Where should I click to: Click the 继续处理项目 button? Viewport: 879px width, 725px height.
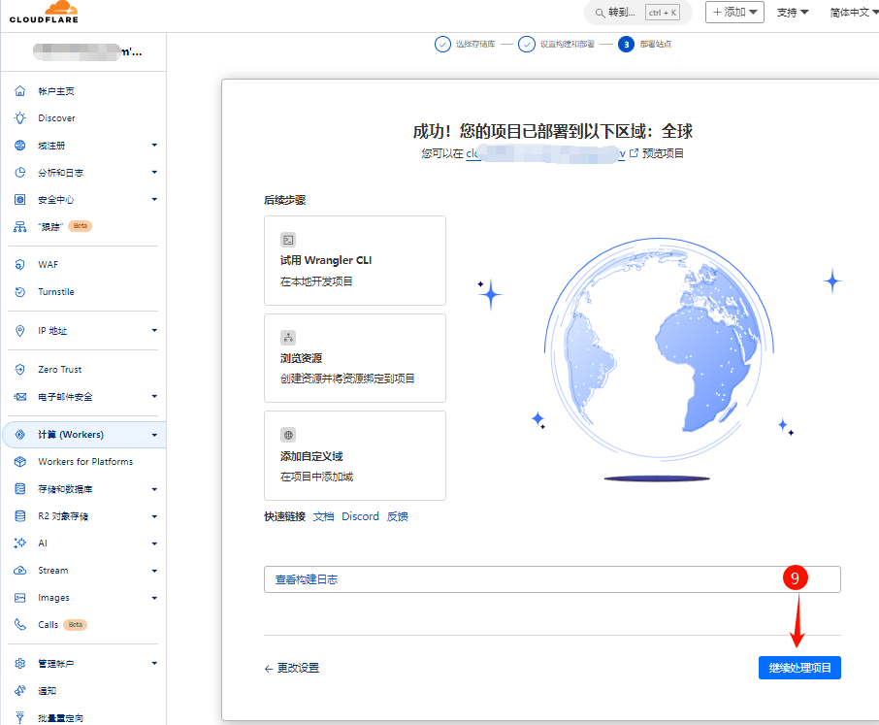799,668
